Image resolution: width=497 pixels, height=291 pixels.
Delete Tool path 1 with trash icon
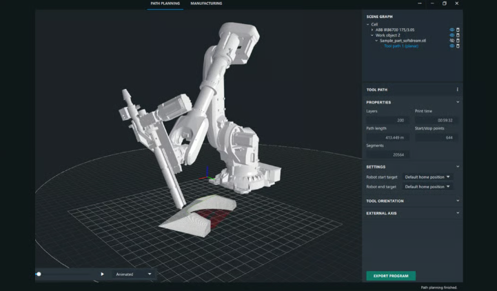[458, 46]
